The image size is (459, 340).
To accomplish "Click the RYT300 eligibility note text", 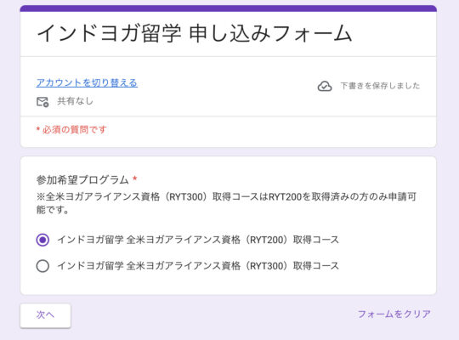I will pyautogui.click(x=226, y=203).
